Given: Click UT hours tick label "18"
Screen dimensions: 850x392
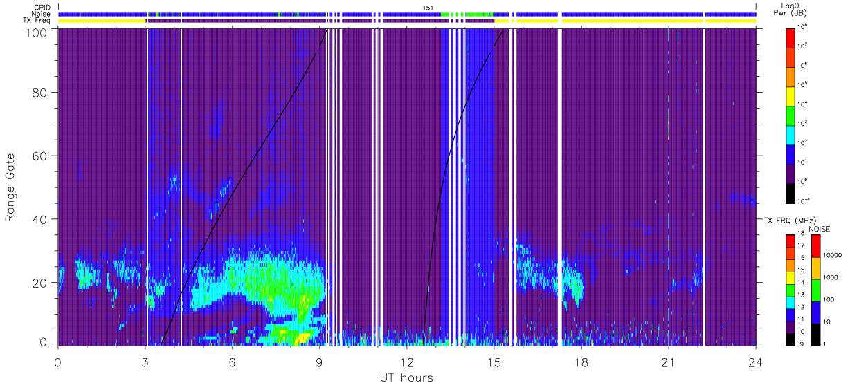Looking at the screenshot, I should click(x=581, y=362).
